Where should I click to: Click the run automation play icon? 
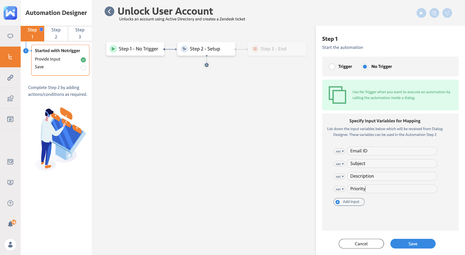click(421, 13)
